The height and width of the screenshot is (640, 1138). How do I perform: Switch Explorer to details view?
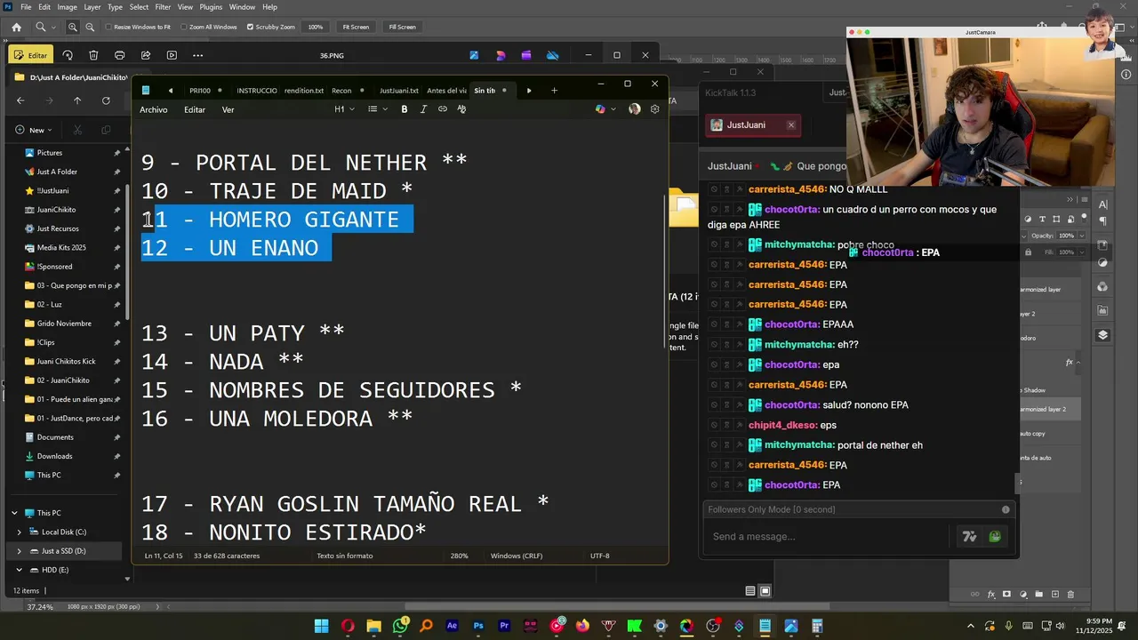click(750, 591)
